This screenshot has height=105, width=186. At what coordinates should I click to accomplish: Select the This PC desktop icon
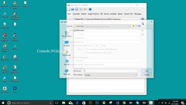pos(5,15)
